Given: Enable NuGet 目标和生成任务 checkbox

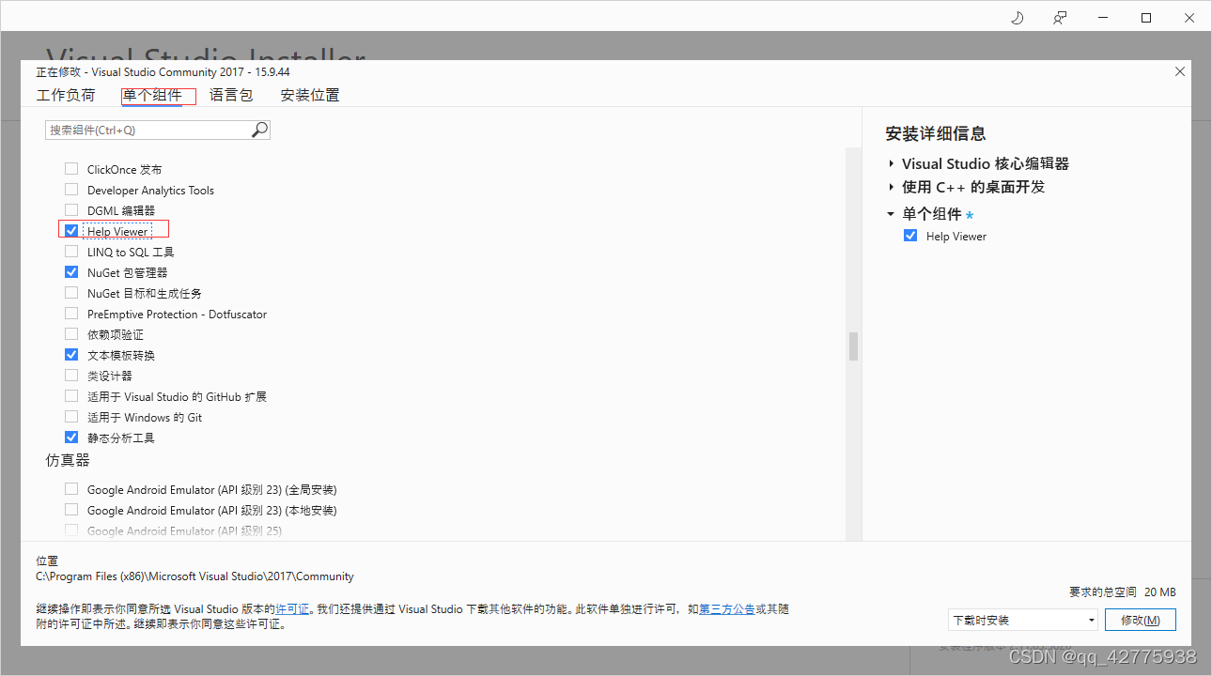Looking at the screenshot, I should click(71, 293).
